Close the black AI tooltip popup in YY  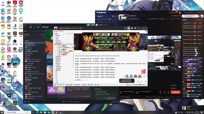point(133,81)
